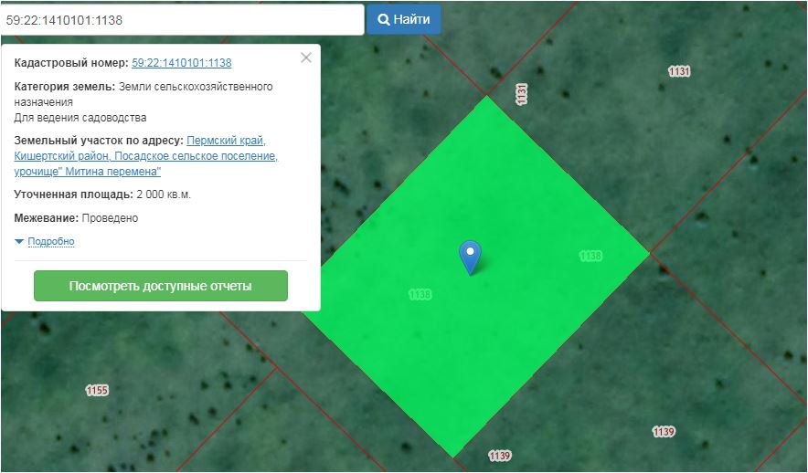808x473 pixels.
Task: Click the Для ведения садоводства text
Action: (80, 118)
